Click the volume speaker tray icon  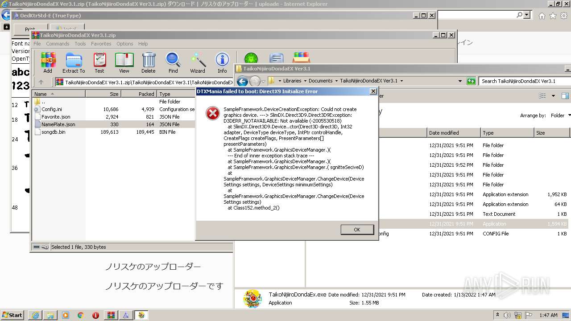508,315
